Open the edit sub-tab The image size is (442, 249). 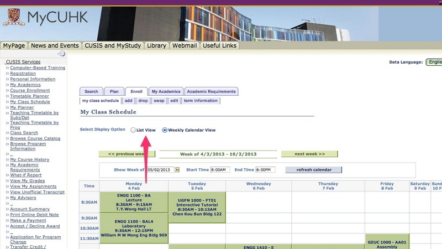[174, 101]
